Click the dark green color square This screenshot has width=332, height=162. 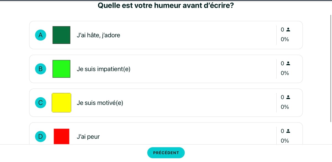61,35
